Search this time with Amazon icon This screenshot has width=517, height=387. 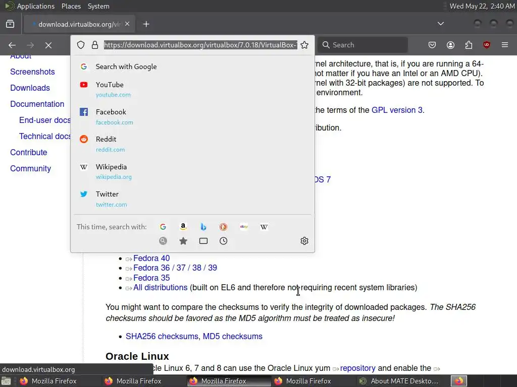tap(183, 227)
